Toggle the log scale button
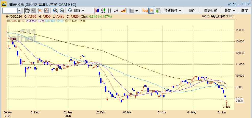 pos(145,11)
